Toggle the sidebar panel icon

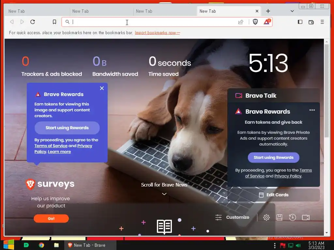pos(300,22)
